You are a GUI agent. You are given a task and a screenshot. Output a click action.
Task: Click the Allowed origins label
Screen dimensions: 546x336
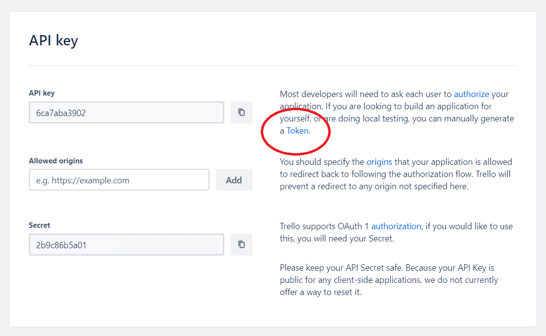(x=56, y=160)
